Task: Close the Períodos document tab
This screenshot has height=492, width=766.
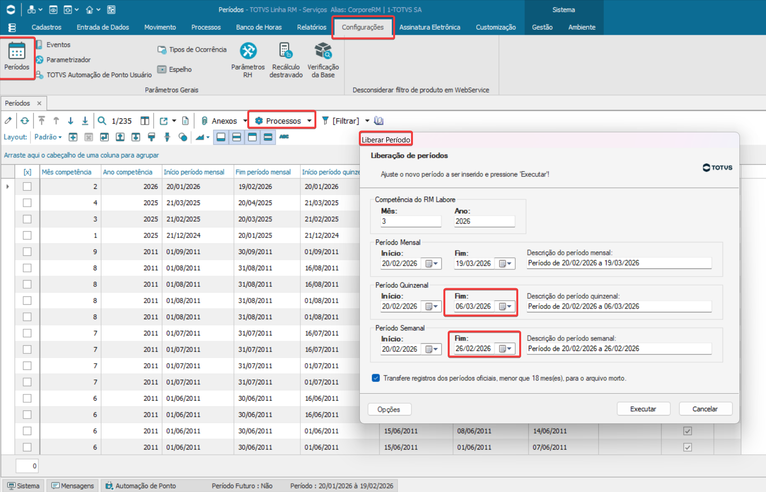Action: tap(39, 103)
